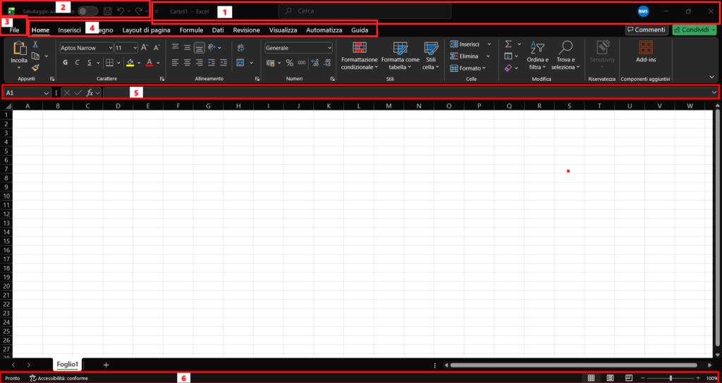Screen dimensions: 722x383
Task: Expand the Generale number format dropdown
Action: 329,48
